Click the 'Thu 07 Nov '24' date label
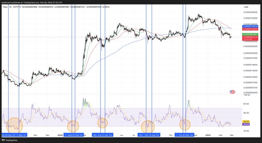 point(186,135)
